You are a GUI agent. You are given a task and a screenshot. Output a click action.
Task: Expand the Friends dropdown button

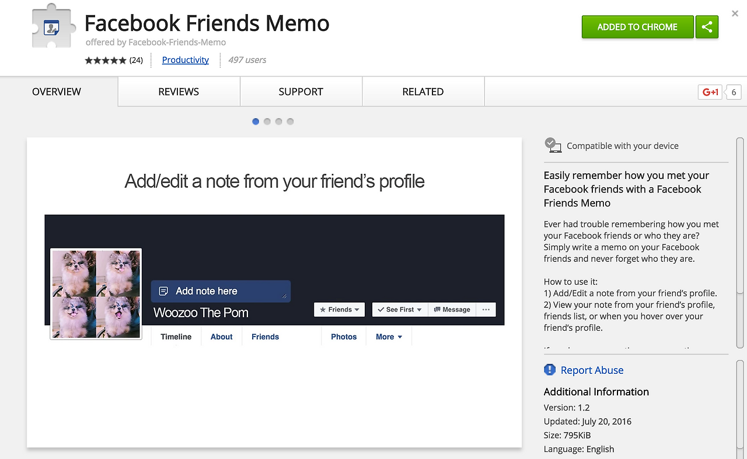(x=340, y=310)
